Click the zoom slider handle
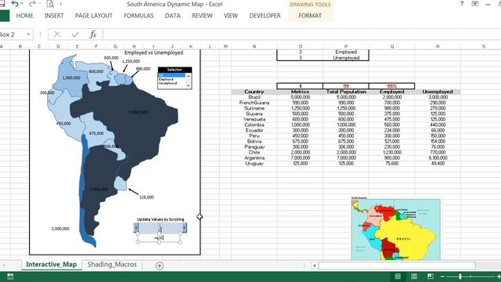This screenshot has width=501, height=282. click(x=460, y=277)
